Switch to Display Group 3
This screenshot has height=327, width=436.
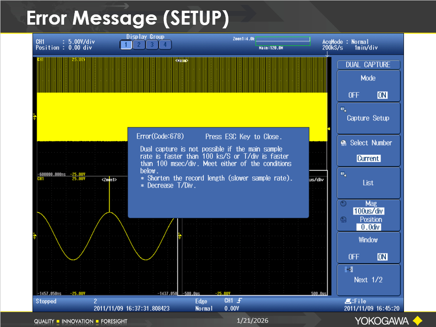[152, 45]
